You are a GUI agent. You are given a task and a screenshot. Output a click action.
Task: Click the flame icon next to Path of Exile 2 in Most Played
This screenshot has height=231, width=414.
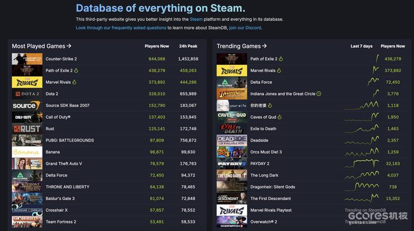point(76,70)
